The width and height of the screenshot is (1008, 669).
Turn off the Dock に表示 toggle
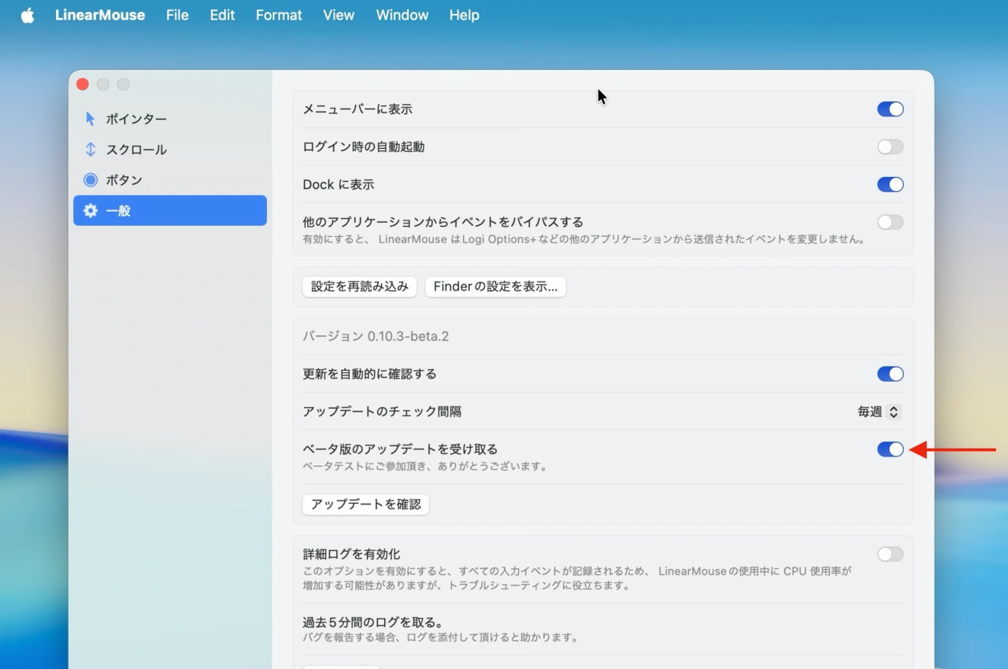tap(890, 184)
